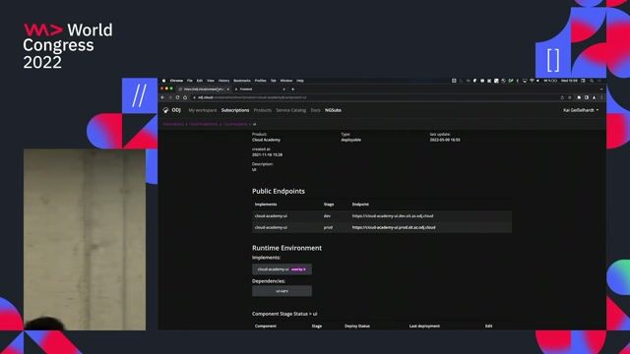The height and width of the screenshot is (354, 630).
Task: Go to Products in the navbar
Action: [263, 110]
